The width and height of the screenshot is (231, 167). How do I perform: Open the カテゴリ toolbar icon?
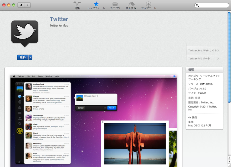click(x=115, y=5)
